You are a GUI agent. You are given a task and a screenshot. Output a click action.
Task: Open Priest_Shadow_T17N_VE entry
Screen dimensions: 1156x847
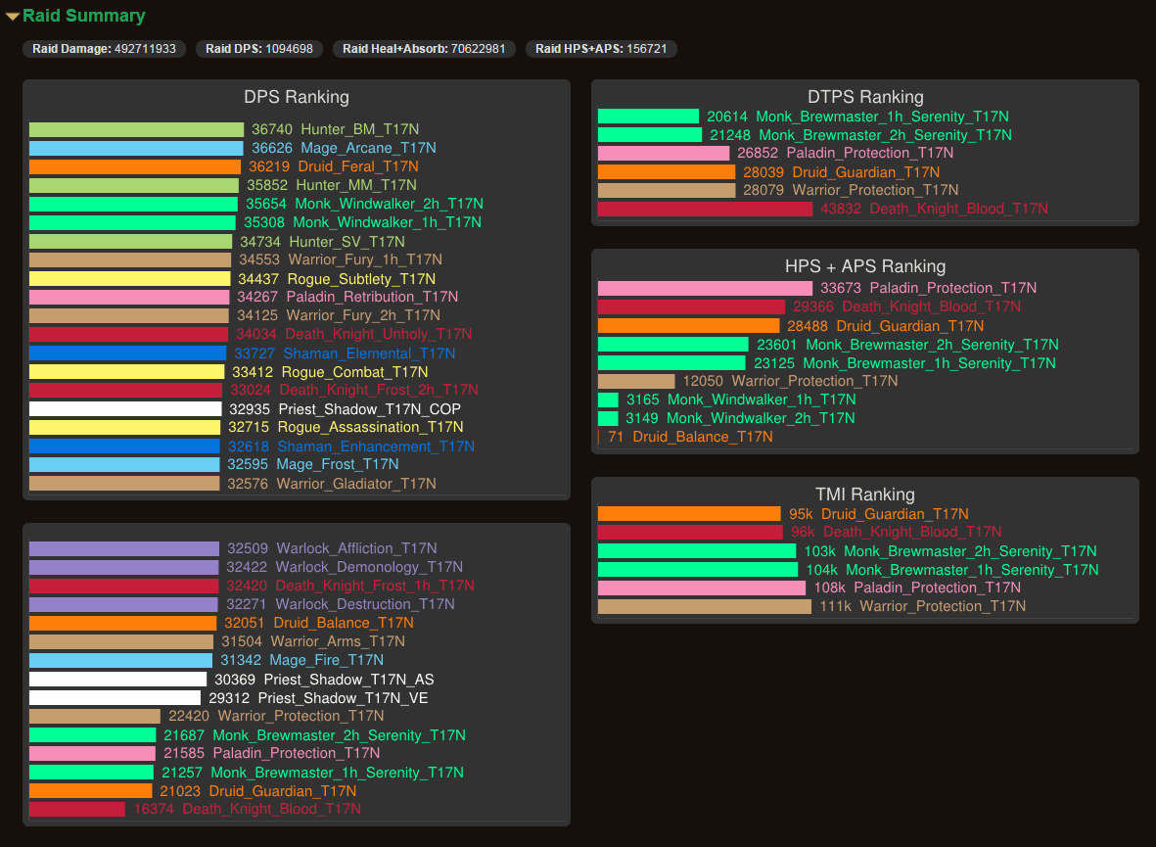[343, 698]
